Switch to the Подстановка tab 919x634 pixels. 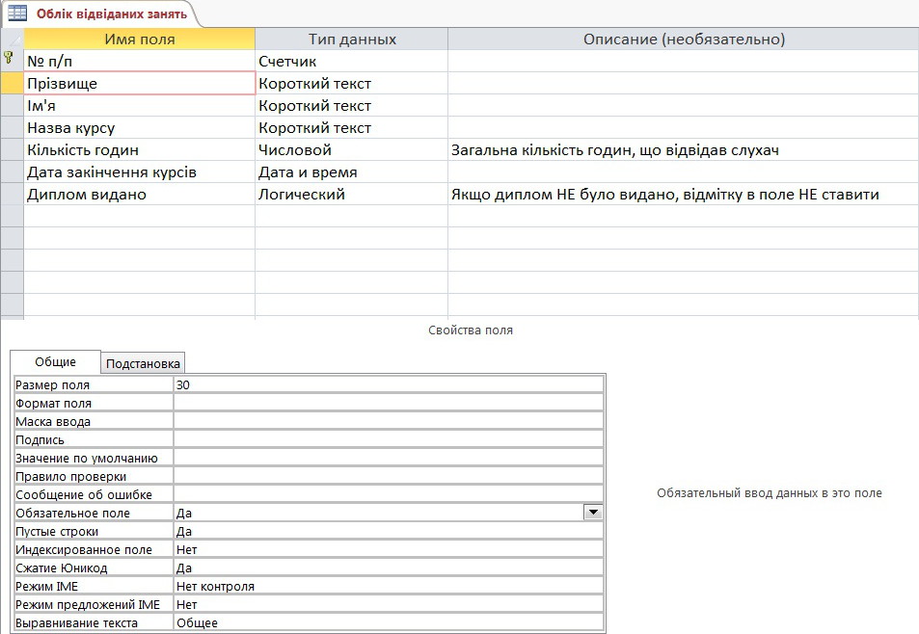click(x=143, y=363)
